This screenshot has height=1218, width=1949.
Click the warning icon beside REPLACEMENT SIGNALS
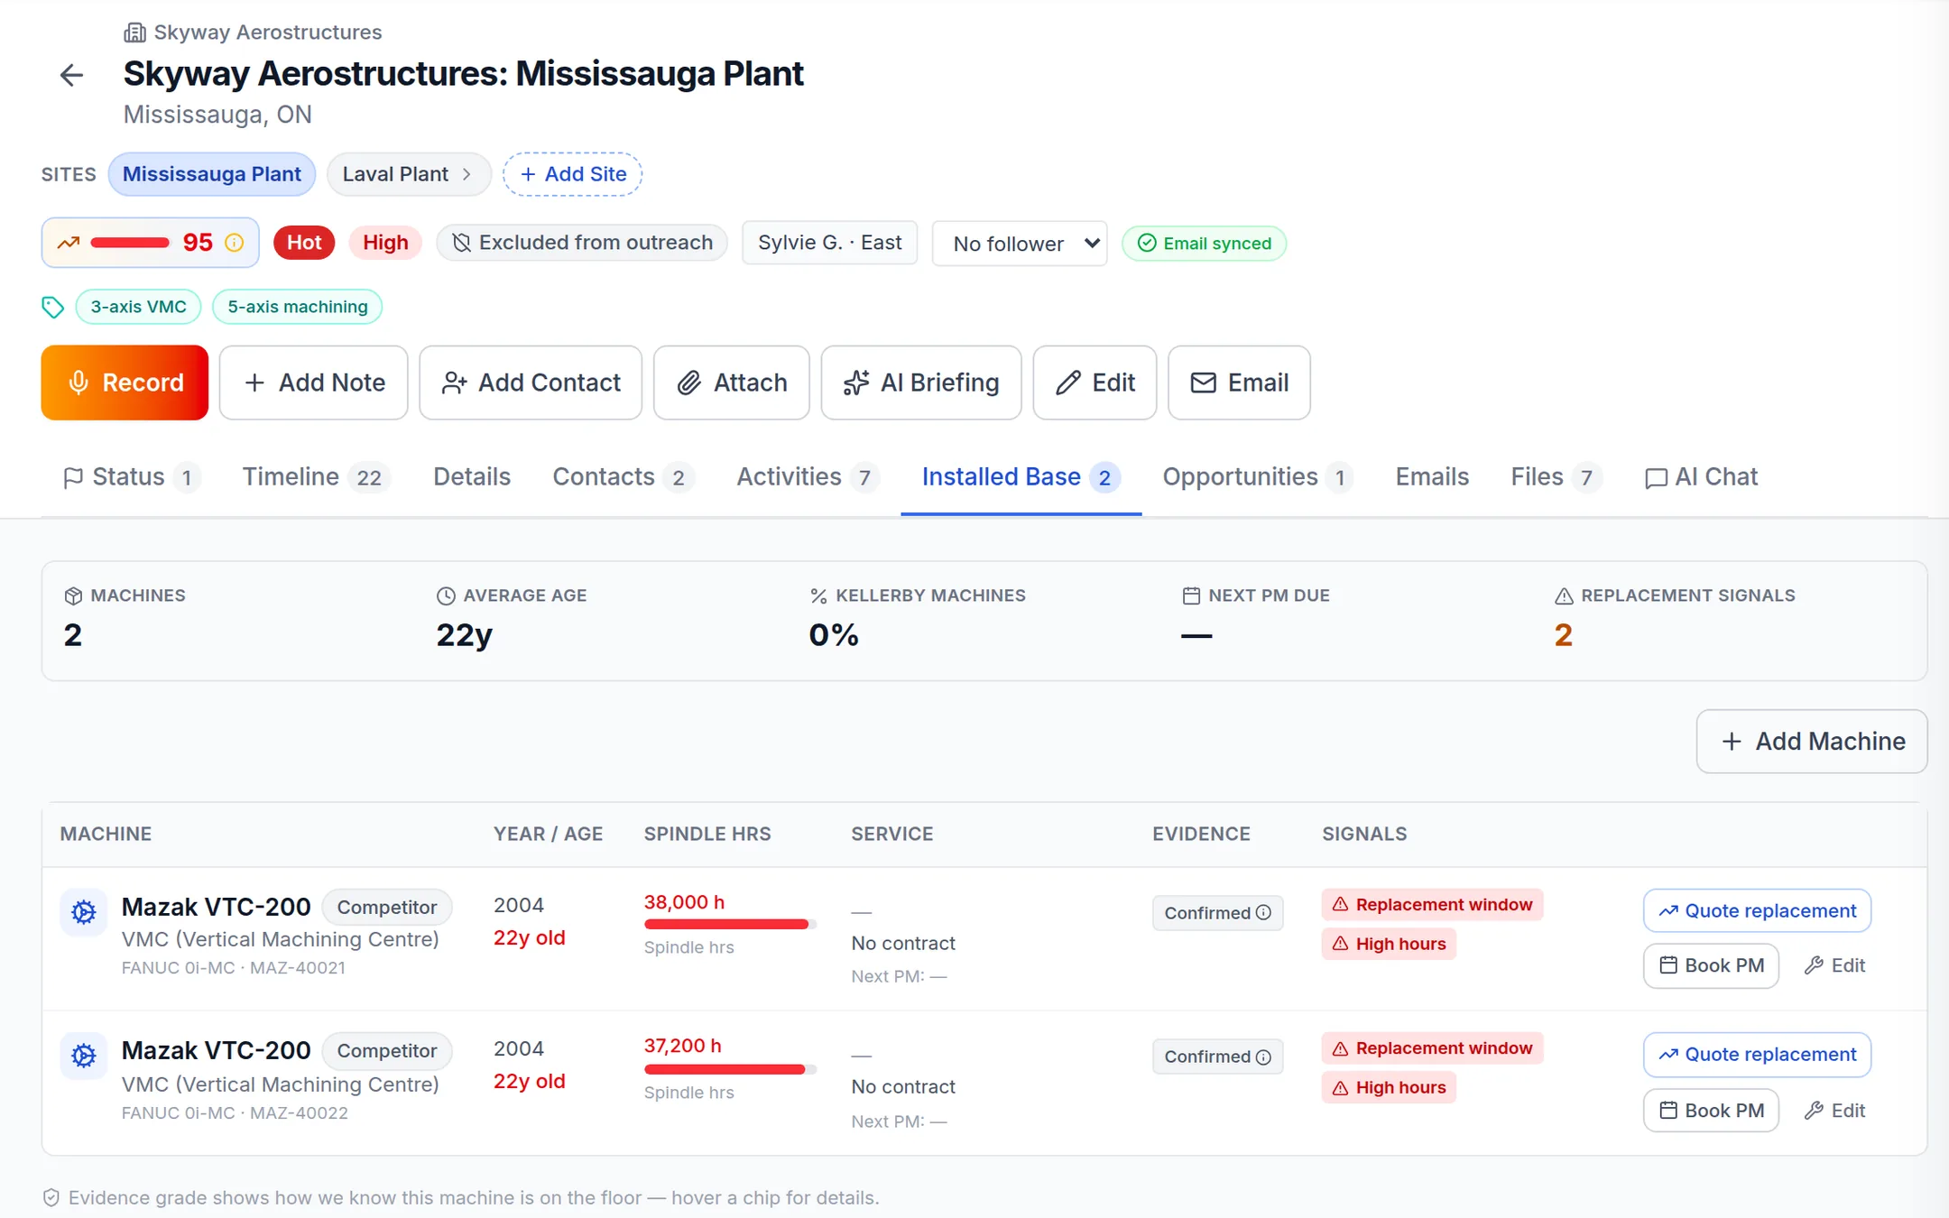(1564, 596)
